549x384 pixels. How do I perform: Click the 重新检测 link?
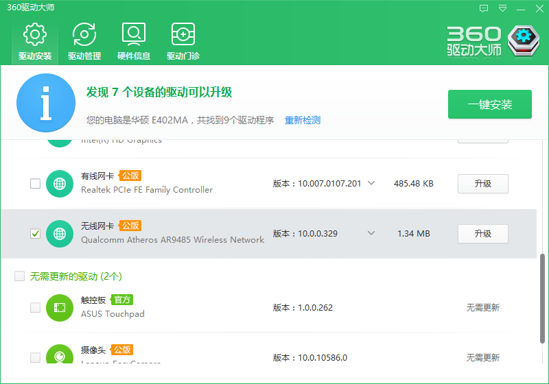[x=303, y=120]
